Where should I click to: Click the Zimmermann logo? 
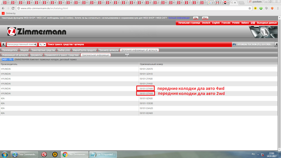point(37,32)
